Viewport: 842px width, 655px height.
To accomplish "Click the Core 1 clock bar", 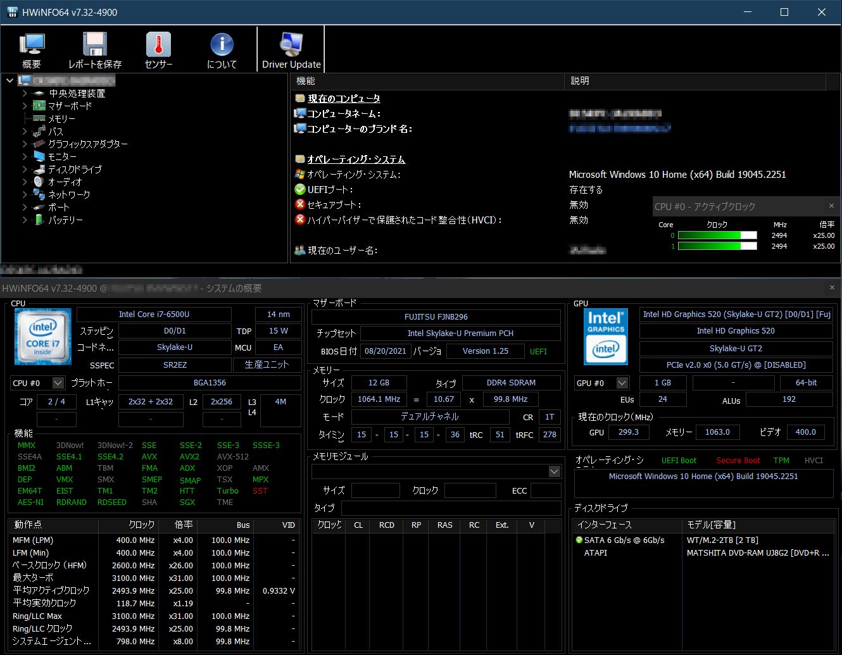I will (717, 246).
